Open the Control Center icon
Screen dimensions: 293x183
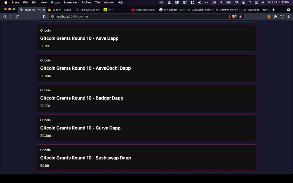pos(257,2)
